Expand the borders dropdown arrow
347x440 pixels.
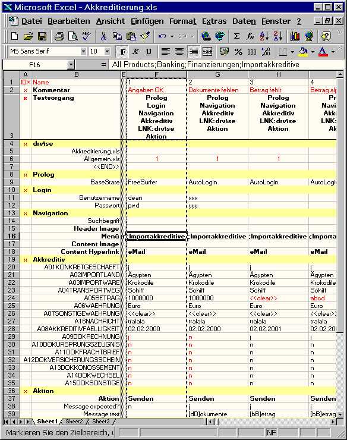point(292,52)
